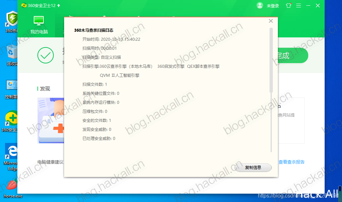Click the scan log vertical scrollbar
The height and width of the screenshot is (202, 342).
[x=271, y=60]
